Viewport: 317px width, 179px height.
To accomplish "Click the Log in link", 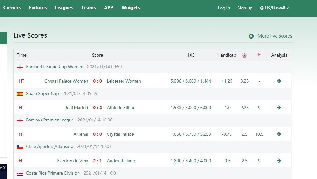I will [224, 8].
